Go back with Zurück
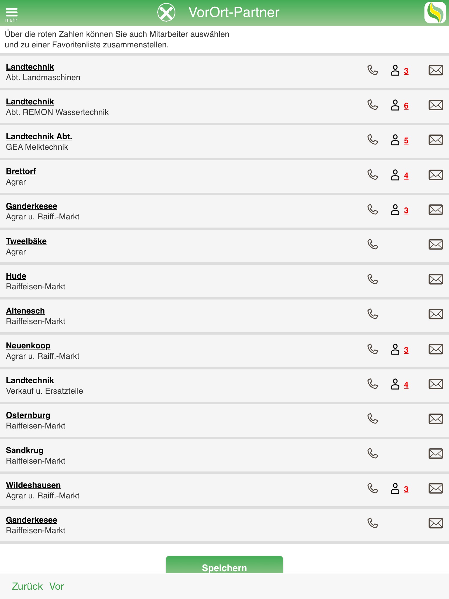 coord(27,586)
